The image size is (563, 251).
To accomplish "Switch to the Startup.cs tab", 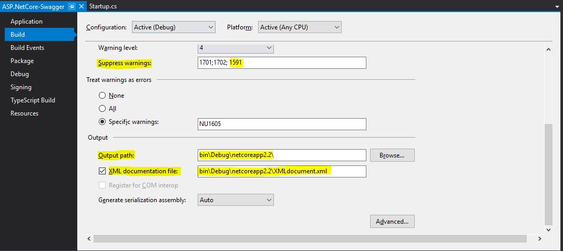I will 103,6.
